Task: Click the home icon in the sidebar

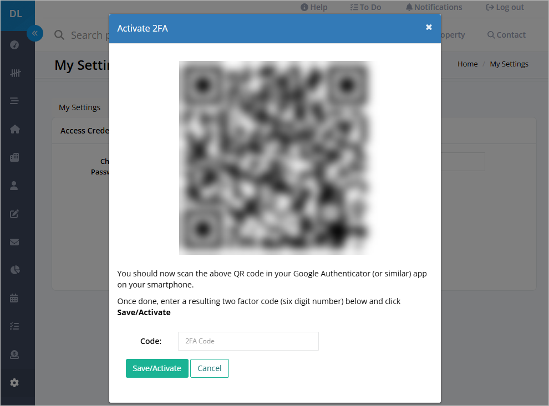Action: point(14,129)
